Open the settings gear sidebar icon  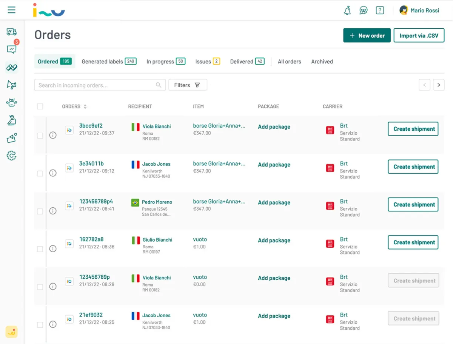[x=12, y=155]
